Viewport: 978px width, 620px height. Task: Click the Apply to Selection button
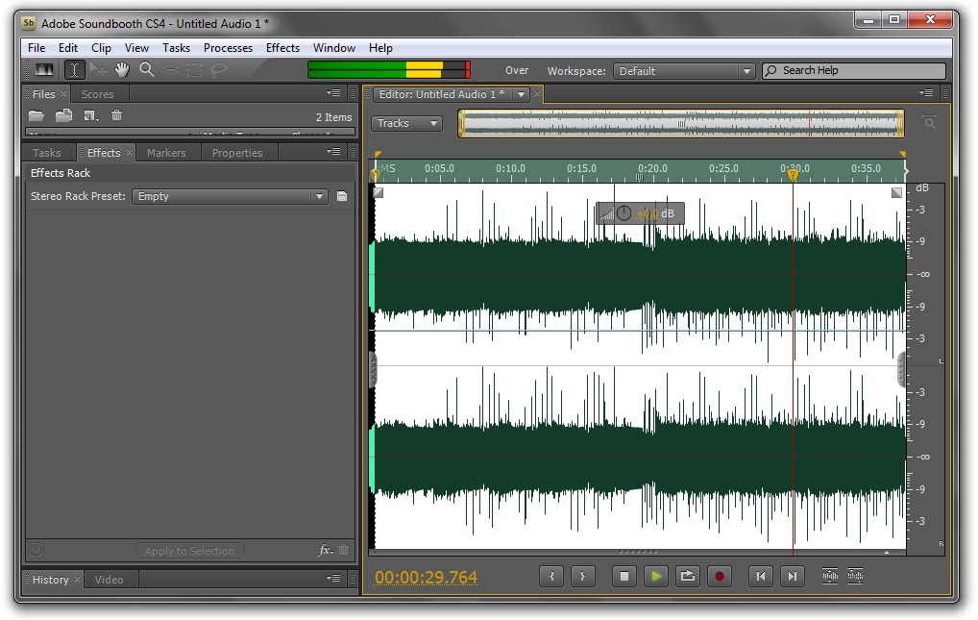click(189, 551)
